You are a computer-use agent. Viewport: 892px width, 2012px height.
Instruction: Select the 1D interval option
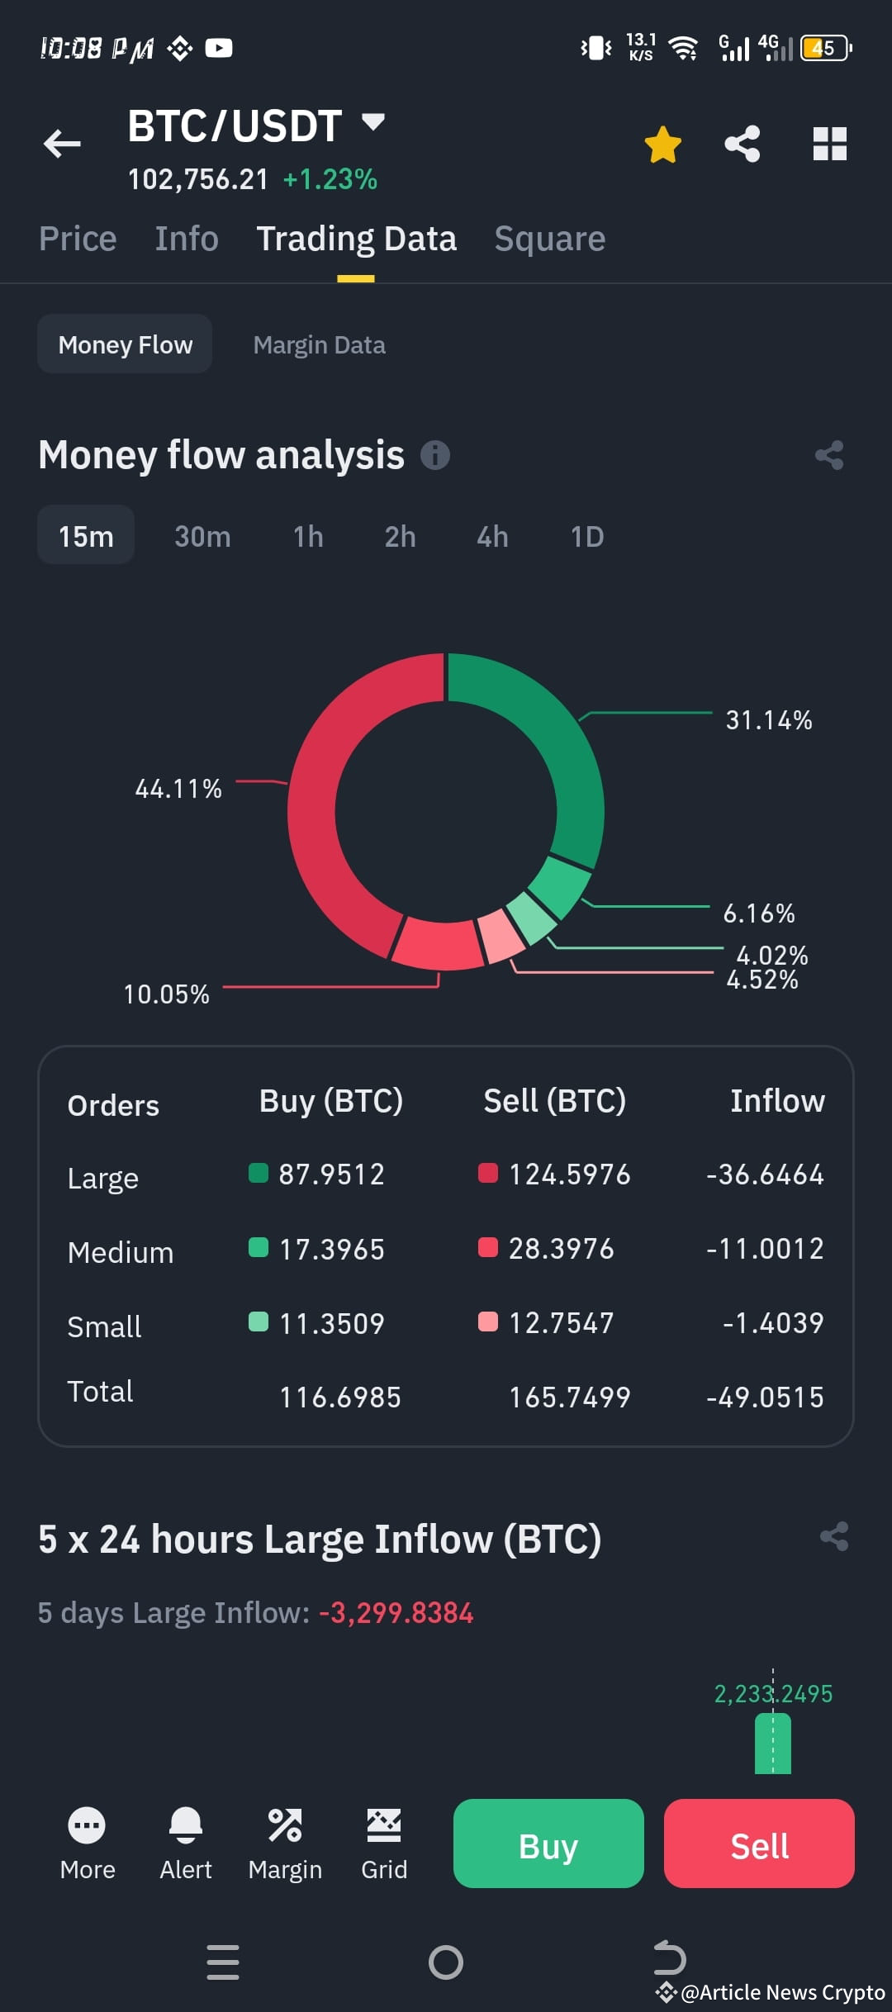tap(586, 535)
